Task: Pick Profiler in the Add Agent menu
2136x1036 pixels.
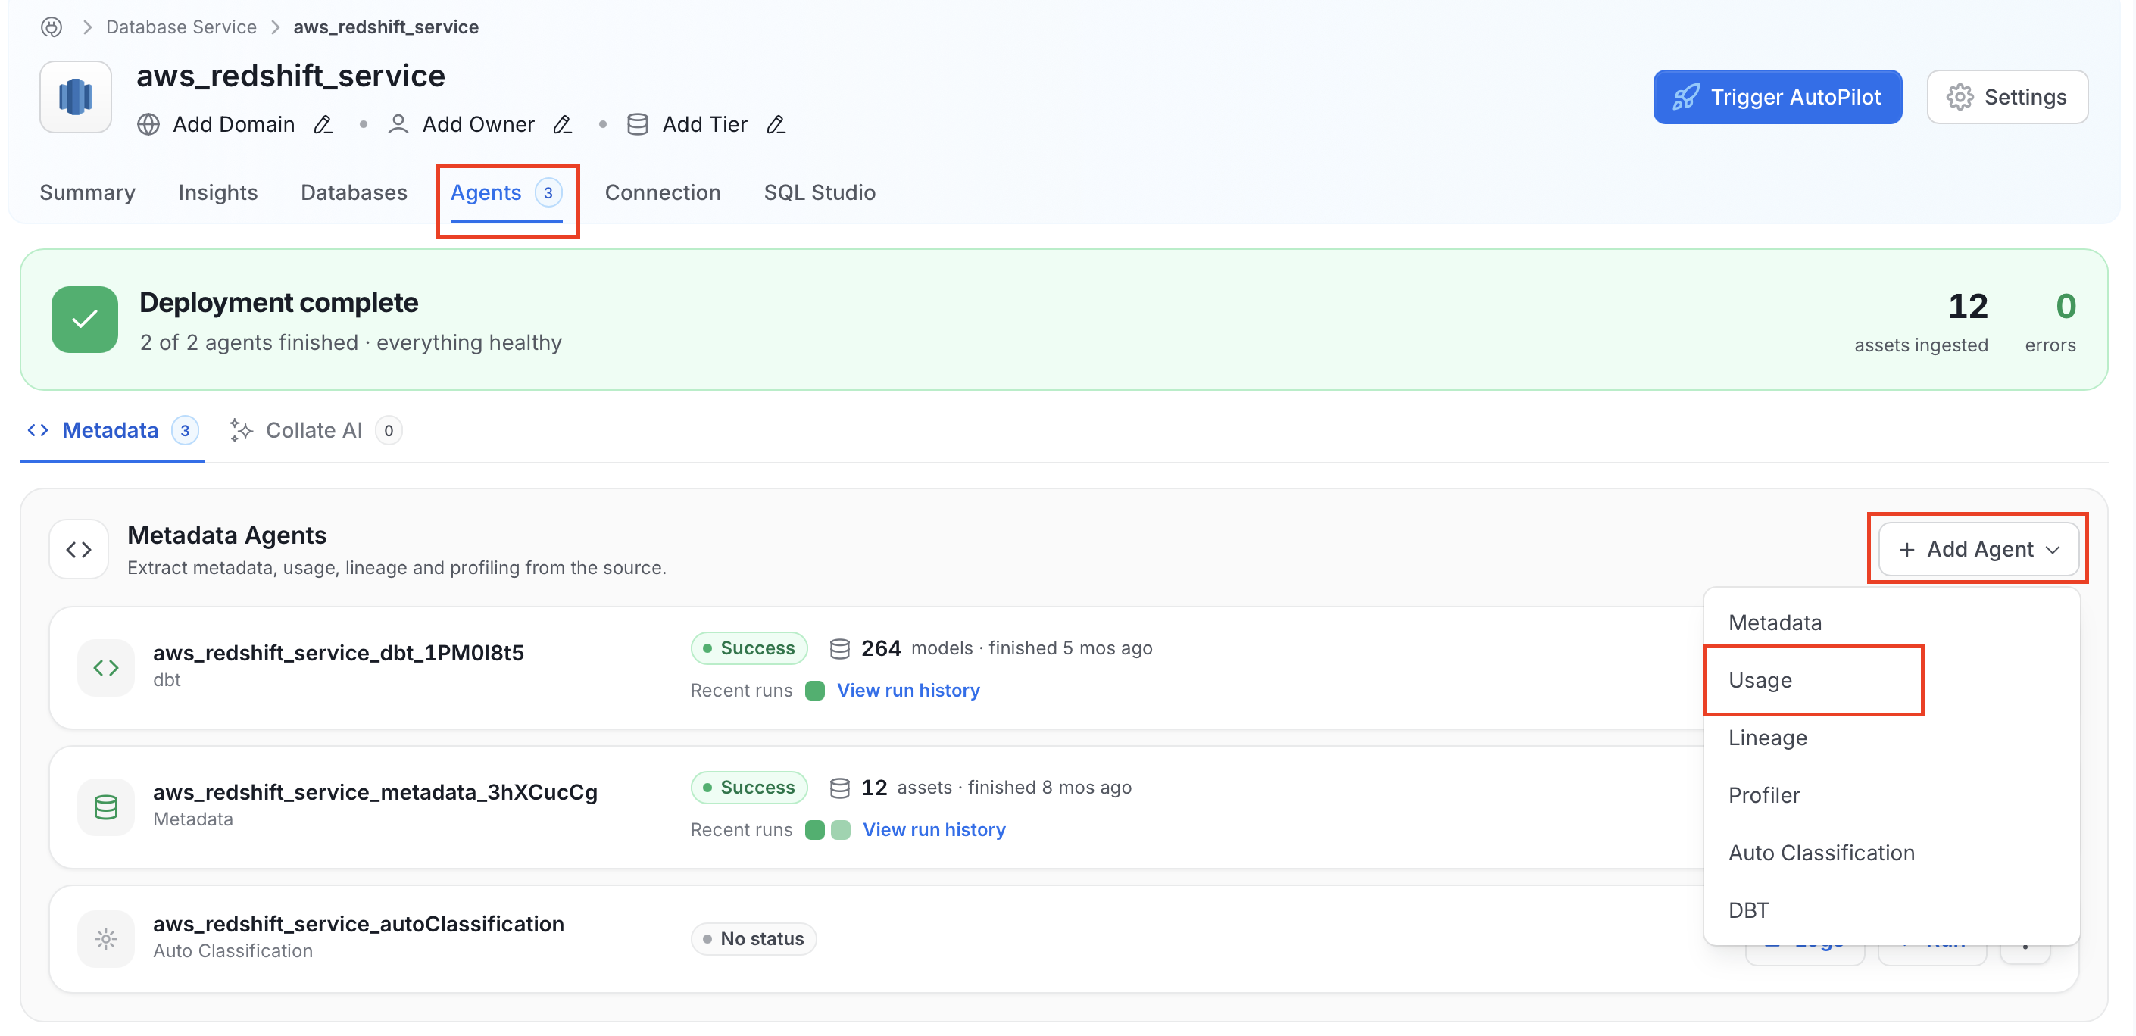Action: [x=1891, y=795]
